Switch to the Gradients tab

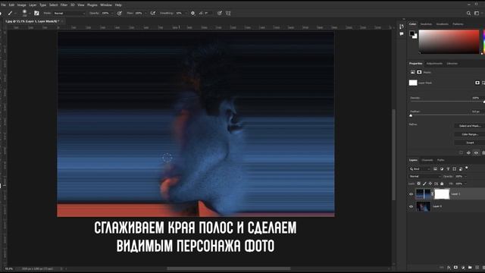click(x=442, y=24)
